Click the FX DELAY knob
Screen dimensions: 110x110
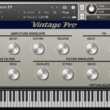pos(91,48)
